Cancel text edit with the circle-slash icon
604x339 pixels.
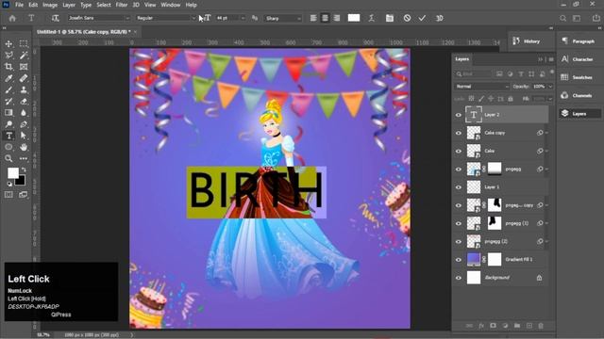407,18
